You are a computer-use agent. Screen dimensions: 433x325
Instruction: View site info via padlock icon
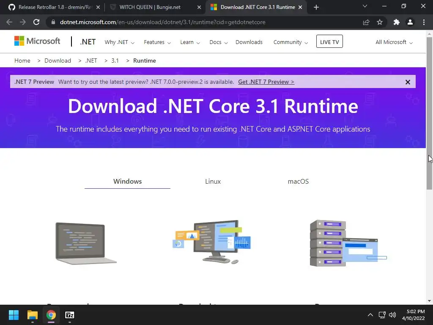53,22
